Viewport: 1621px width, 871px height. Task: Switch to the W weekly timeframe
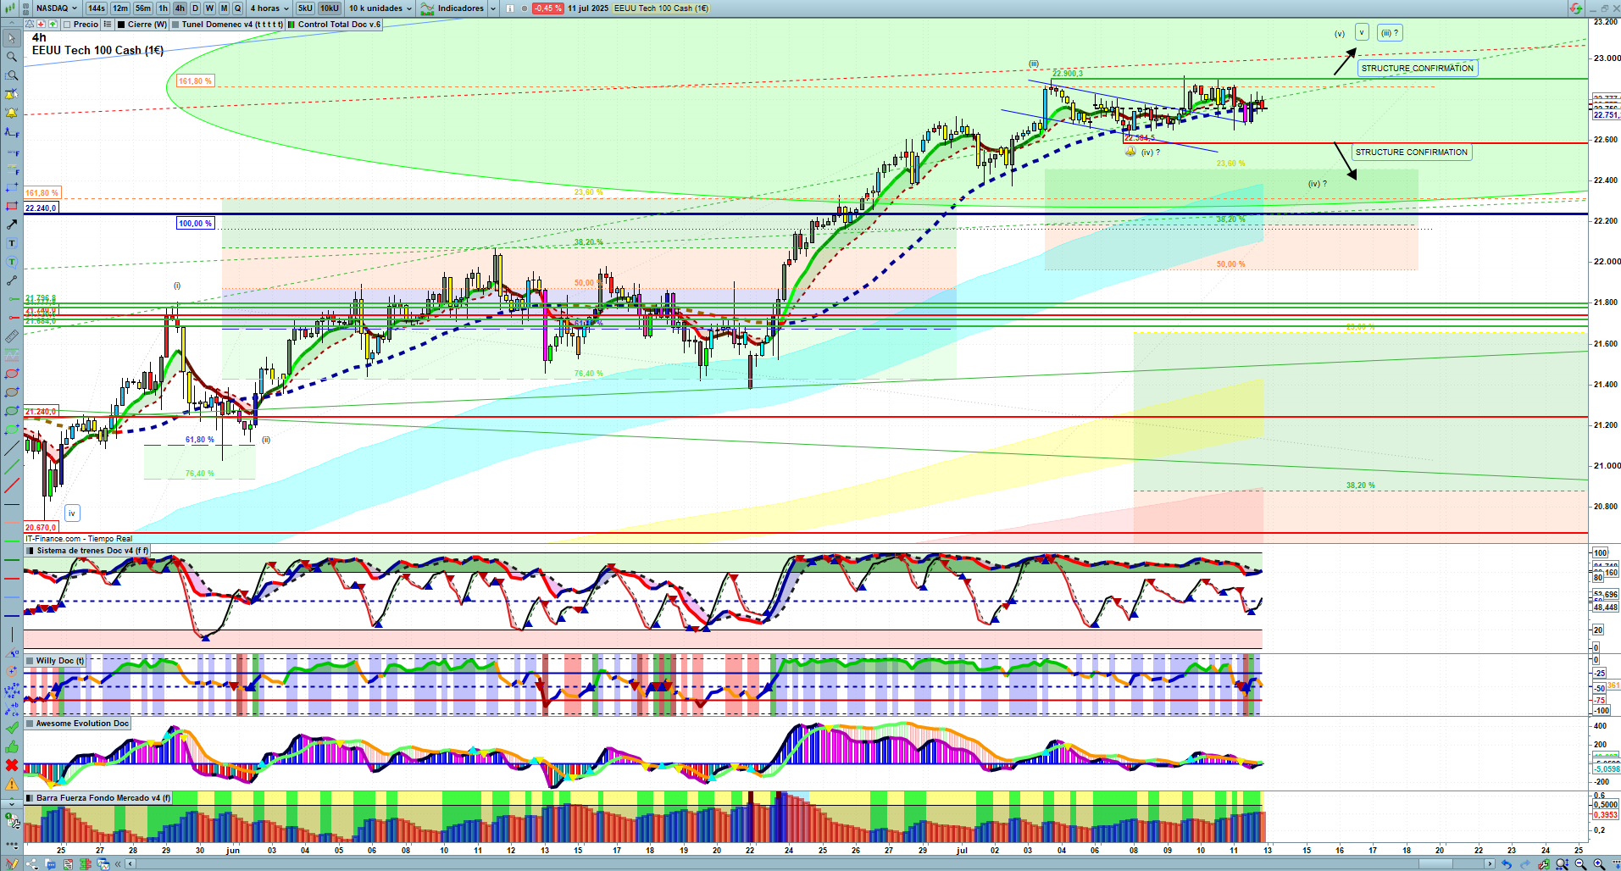click(x=209, y=8)
